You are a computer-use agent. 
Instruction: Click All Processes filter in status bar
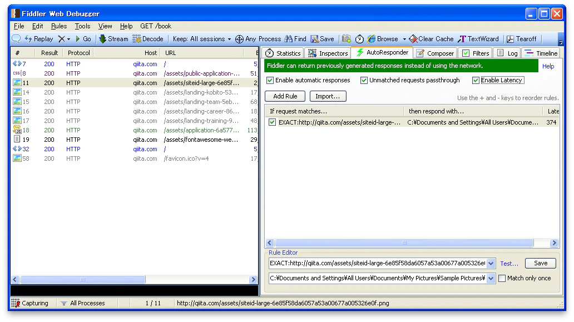[83, 303]
